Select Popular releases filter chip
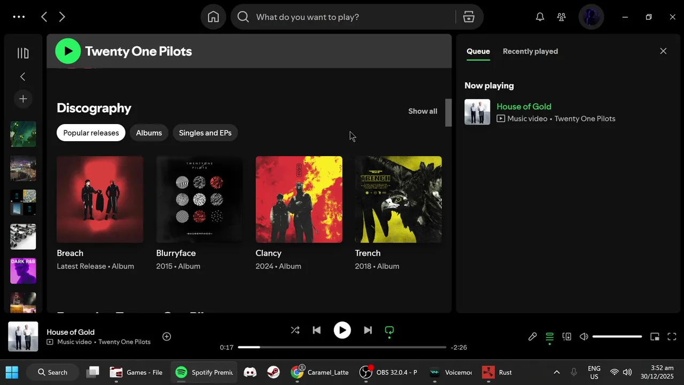684x385 pixels. click(x=91, y=133)
